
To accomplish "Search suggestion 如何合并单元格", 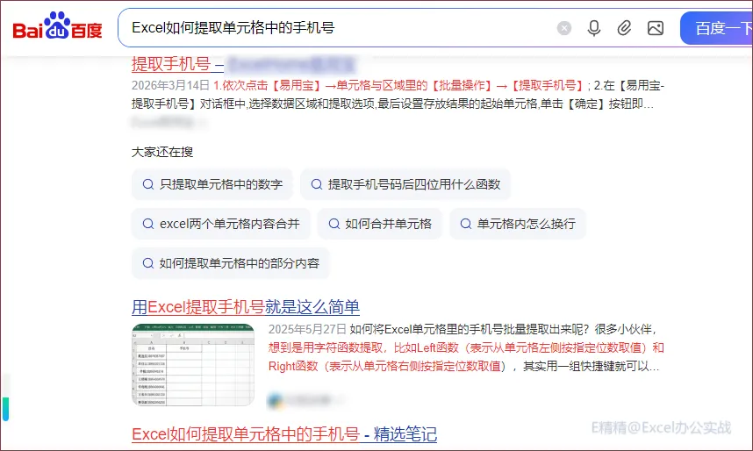I will (x=379, y=224).
